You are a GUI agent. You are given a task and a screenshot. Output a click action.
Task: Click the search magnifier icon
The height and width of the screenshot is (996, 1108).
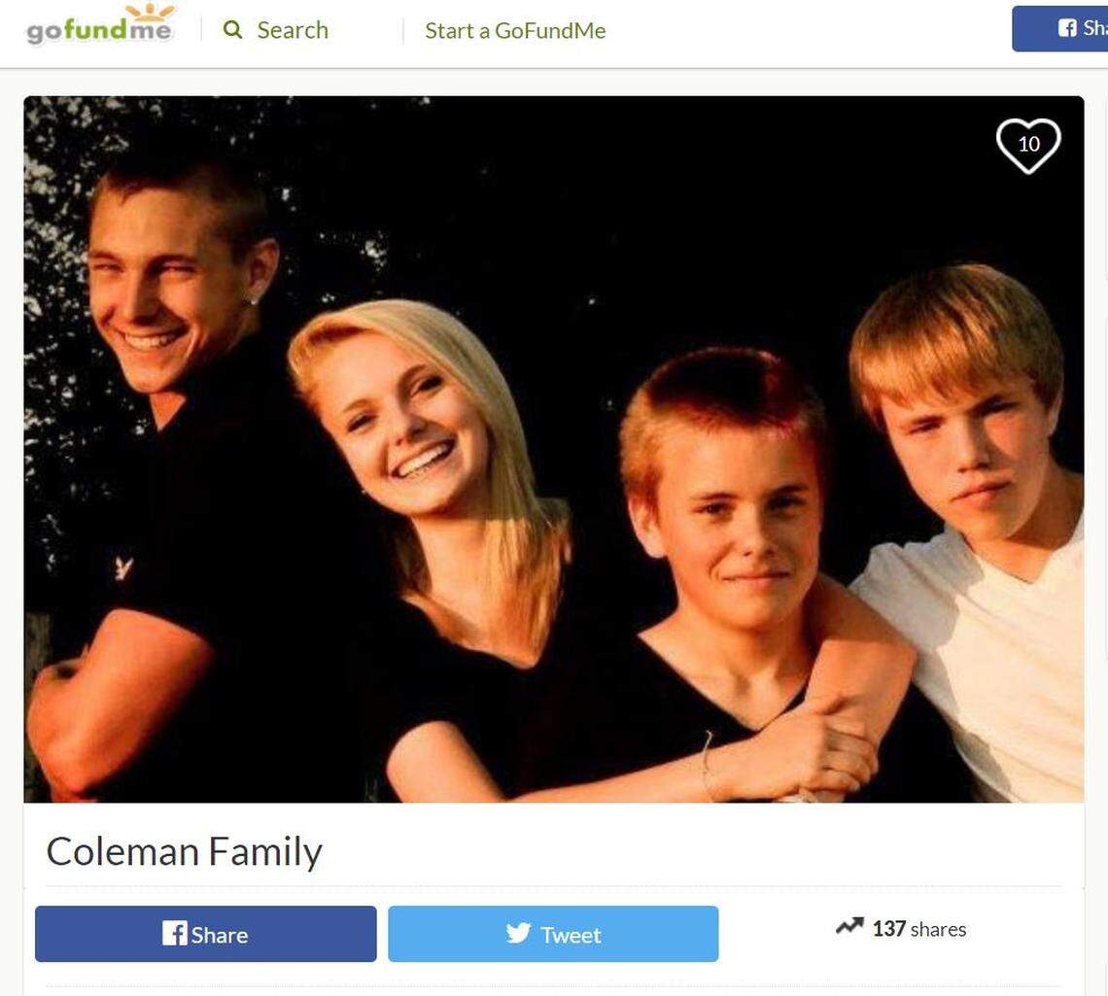click(232, 30)
